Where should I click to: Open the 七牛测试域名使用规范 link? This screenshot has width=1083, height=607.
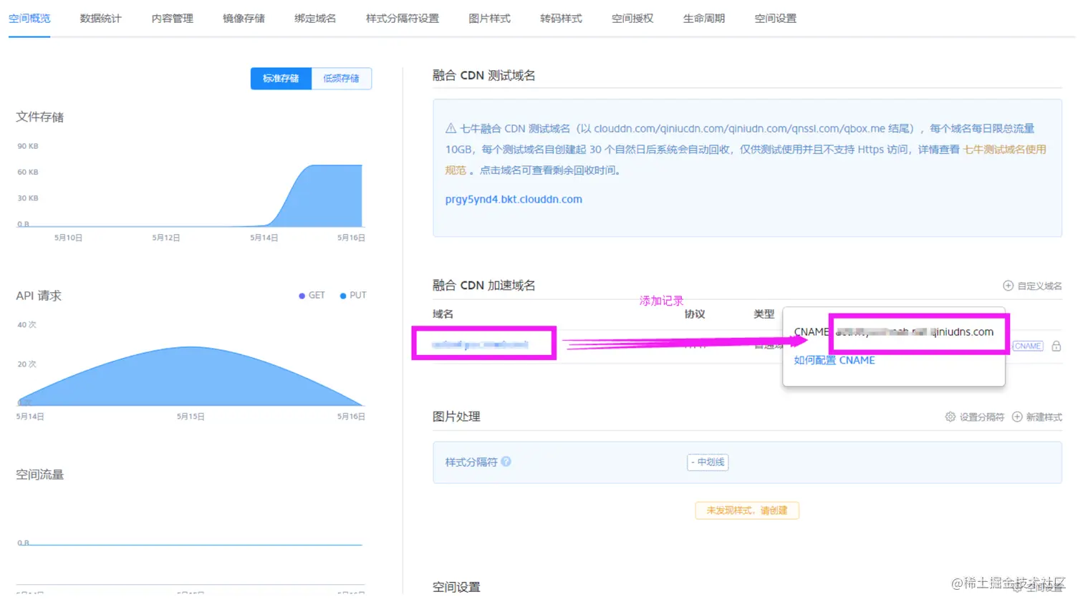tap(1005, 150)
